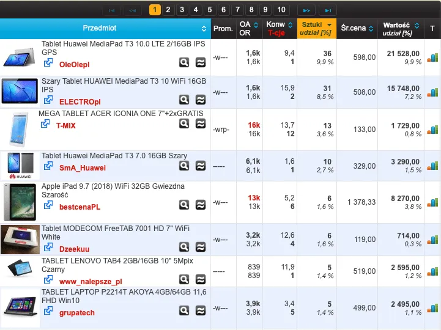Open the Huawei MediaPad T3 10.0 LTE thumbnail
The height and width of the screenshot is (330, 441).
[20, 57]
